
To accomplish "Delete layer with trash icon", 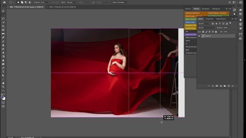I will [x=233, y=86].
